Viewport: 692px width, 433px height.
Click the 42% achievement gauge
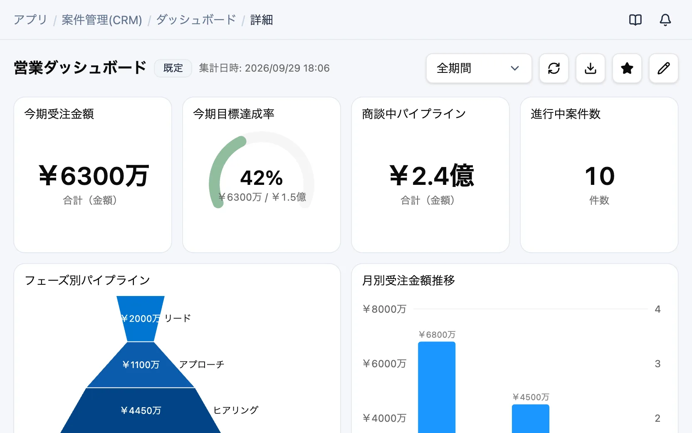point(261,171)
